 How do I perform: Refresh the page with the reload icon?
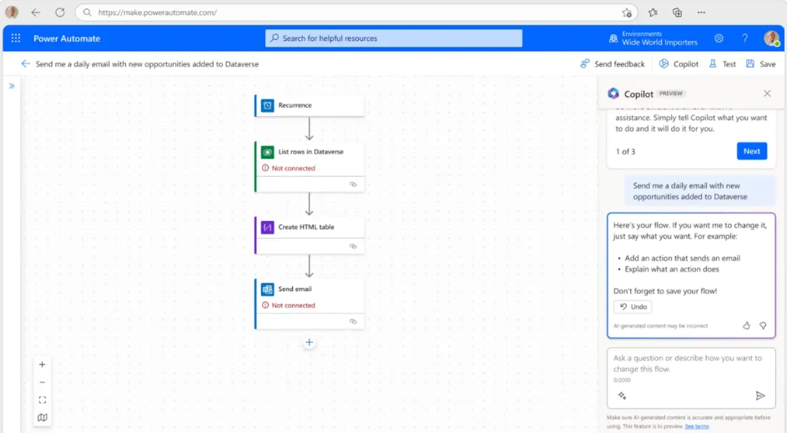[60, 13]
